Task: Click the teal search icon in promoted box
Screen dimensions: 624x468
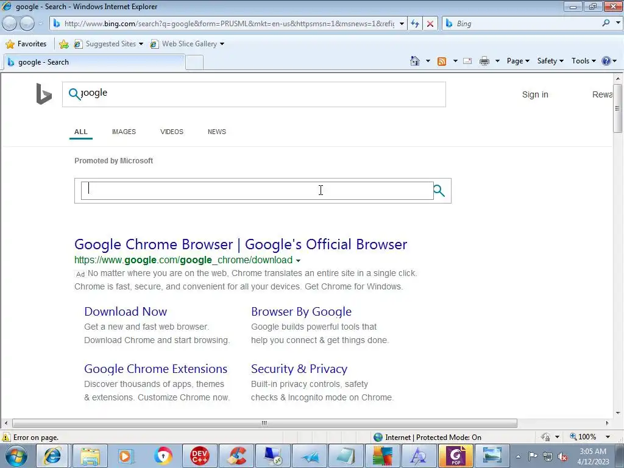Action: click(439, 191)
